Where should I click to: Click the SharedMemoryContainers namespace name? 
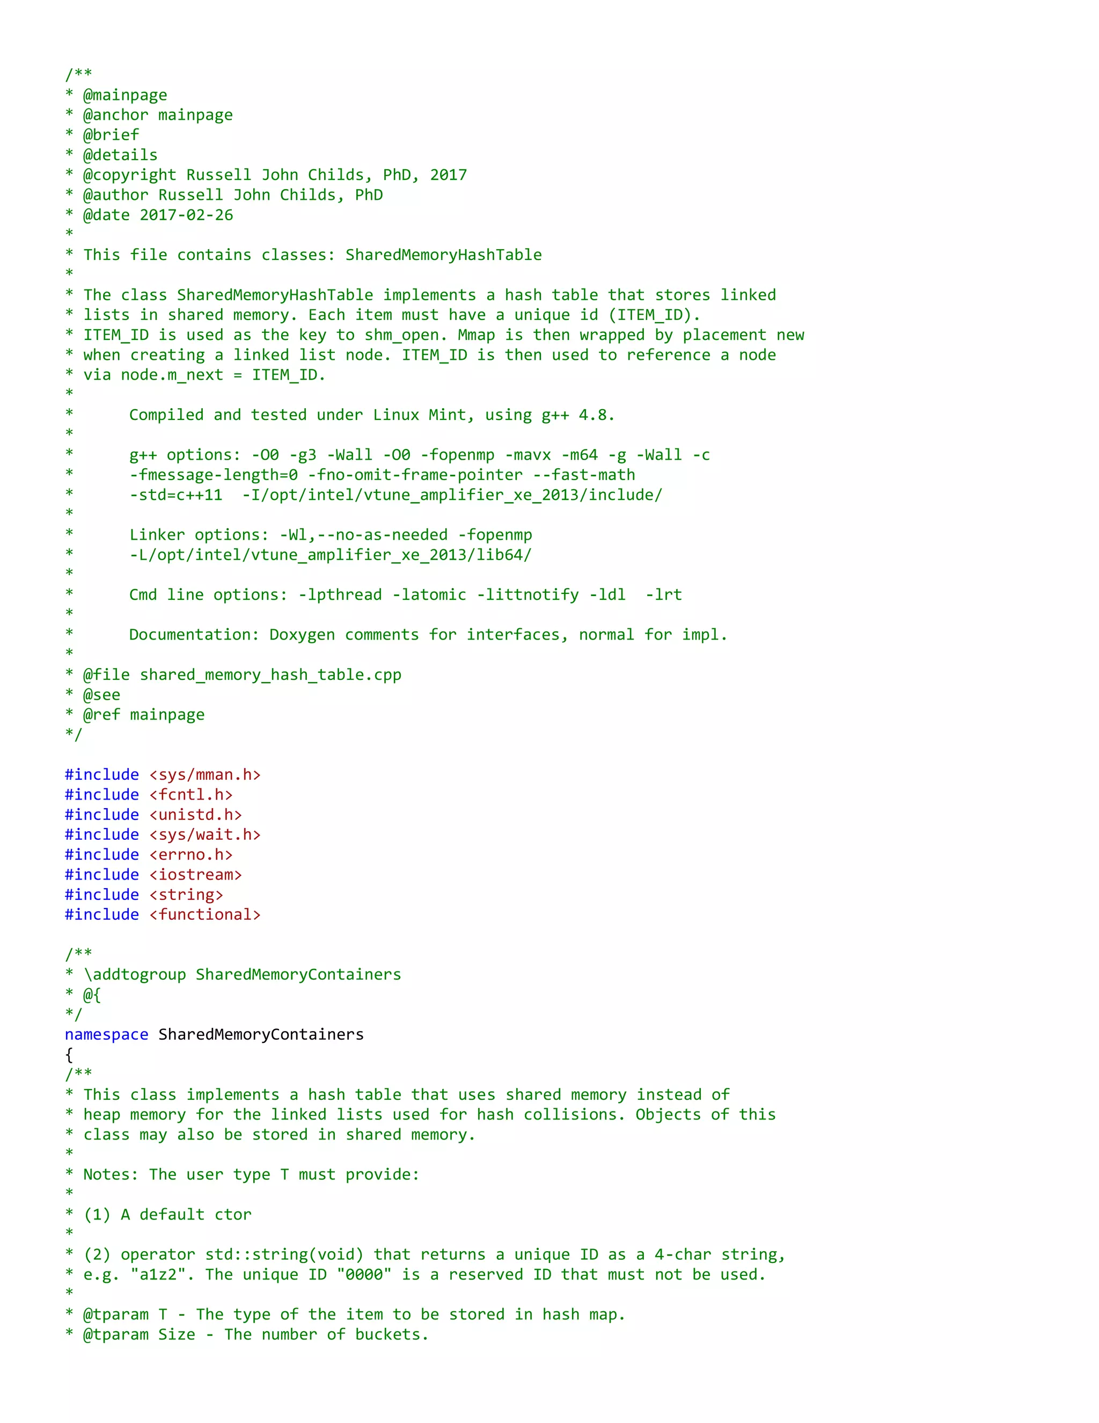click(261, 1035)
